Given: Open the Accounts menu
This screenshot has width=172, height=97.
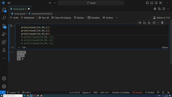Looking at the screenshot, I should pyautogui.click(x=4, y=78).
